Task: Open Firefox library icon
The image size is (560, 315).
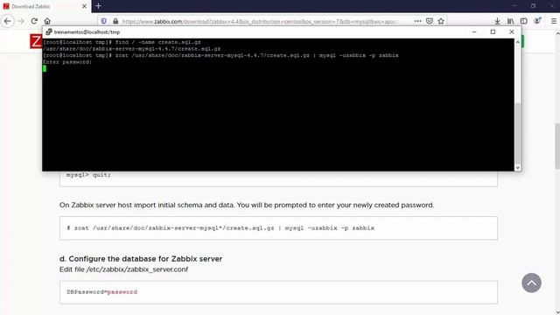Action: (511, 21)
